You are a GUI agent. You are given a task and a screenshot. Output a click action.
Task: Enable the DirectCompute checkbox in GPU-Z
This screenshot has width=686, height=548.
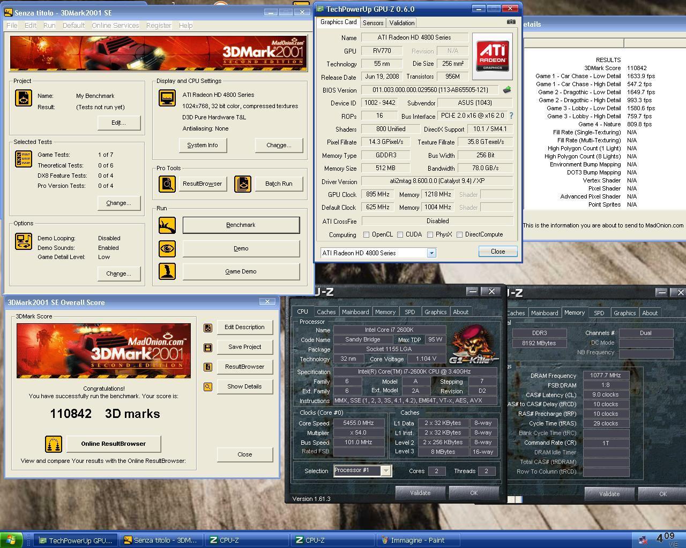tap(459, 234)
